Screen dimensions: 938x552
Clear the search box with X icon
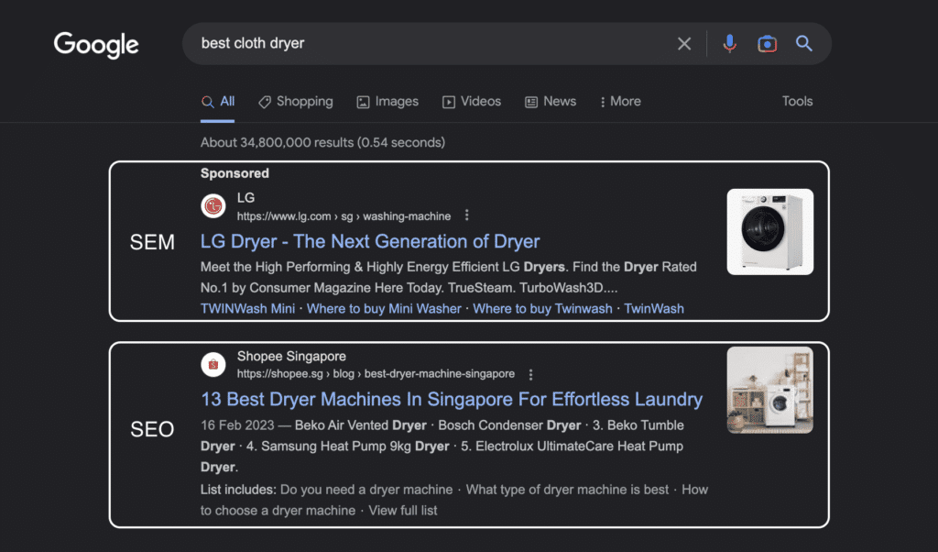point(684,44)
